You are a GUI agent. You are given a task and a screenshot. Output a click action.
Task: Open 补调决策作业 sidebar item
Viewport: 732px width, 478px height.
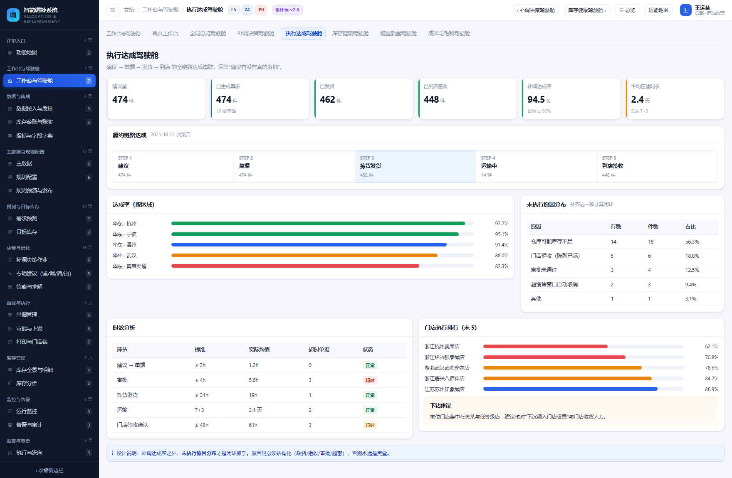(49, 260)
